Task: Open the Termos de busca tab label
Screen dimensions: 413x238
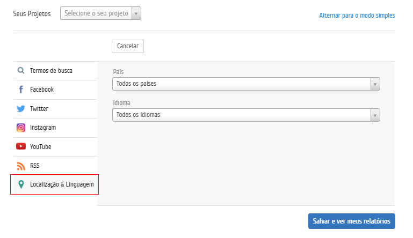Action: pos(51,70)
